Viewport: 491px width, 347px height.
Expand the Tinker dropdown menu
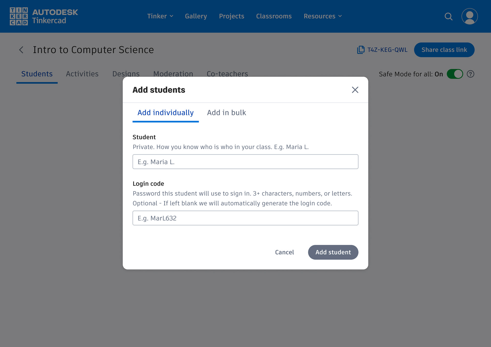pos(160,16)
